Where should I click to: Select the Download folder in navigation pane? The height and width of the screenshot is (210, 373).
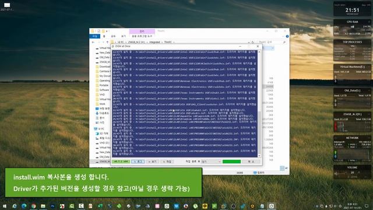[x=103, y=66]
